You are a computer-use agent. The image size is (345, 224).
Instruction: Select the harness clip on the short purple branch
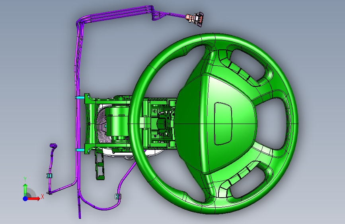pos(49,176)
